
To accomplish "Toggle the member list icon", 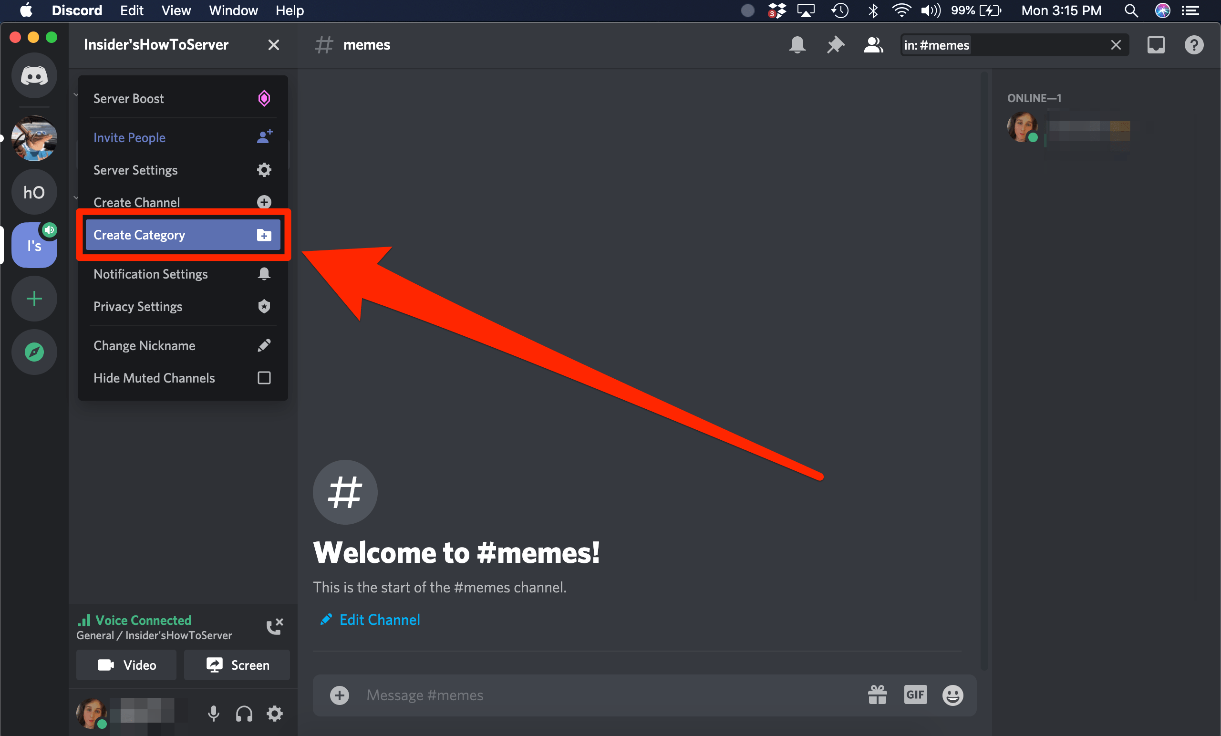I will tap(873, 45).
